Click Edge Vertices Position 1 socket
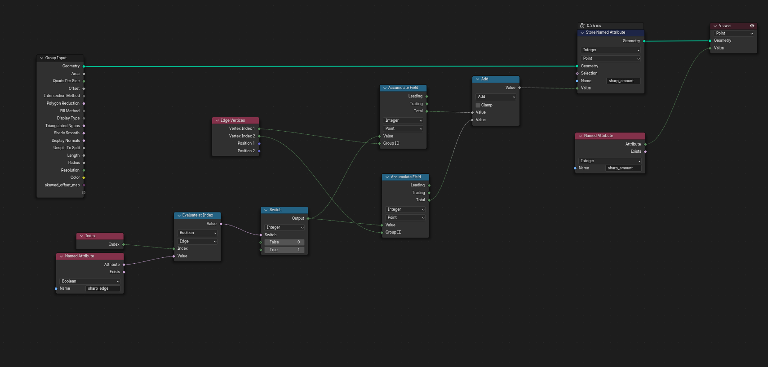 (259, 143)
